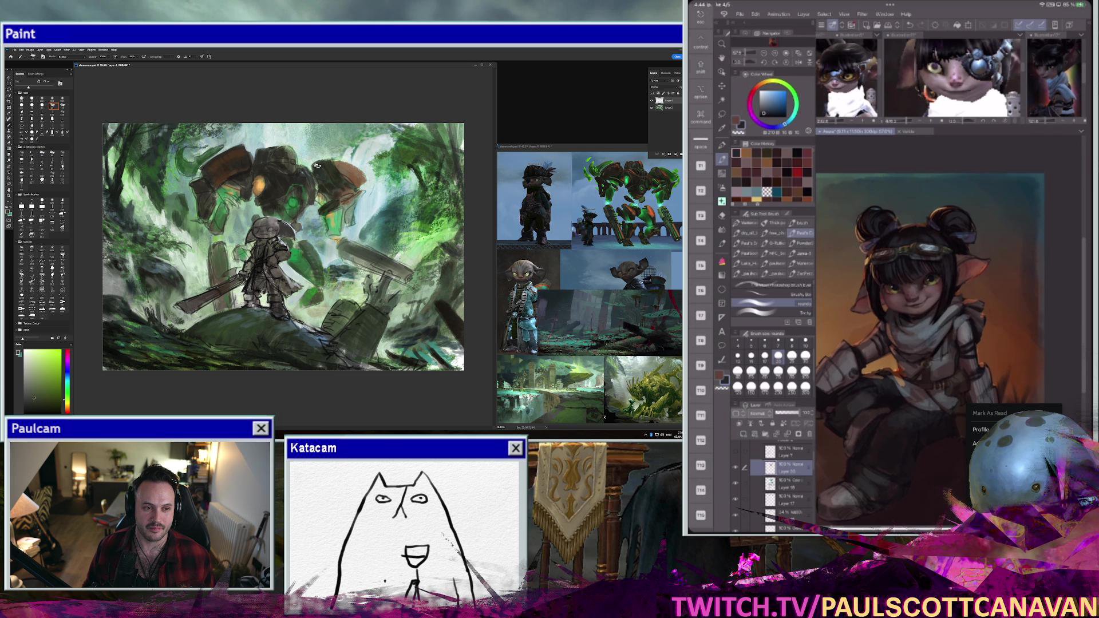Pick bright red swatch in Color History
1099x618 pixels.
tap(797, 172)
